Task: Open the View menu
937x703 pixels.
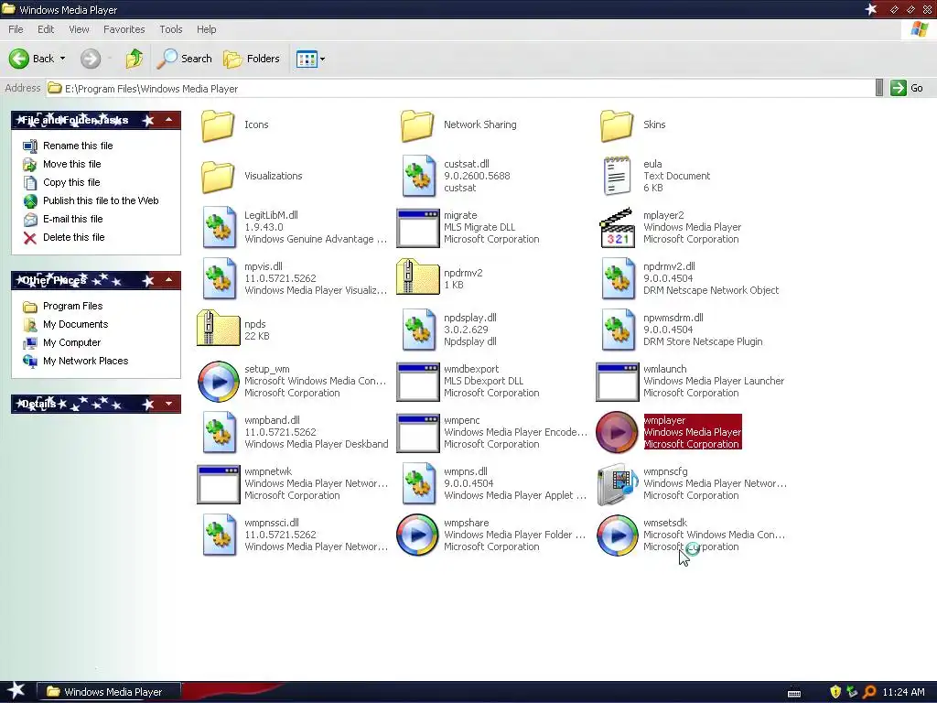Action: coord(79,29)
